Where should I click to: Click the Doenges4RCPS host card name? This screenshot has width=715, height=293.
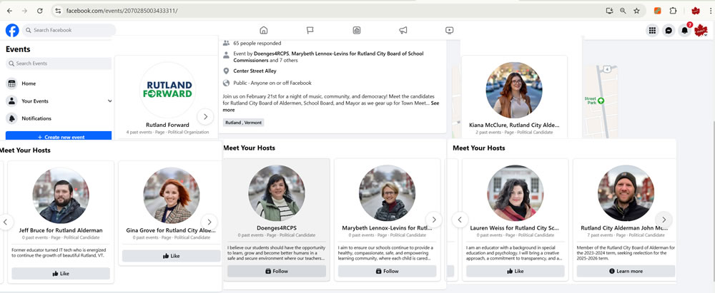point(277,228)
